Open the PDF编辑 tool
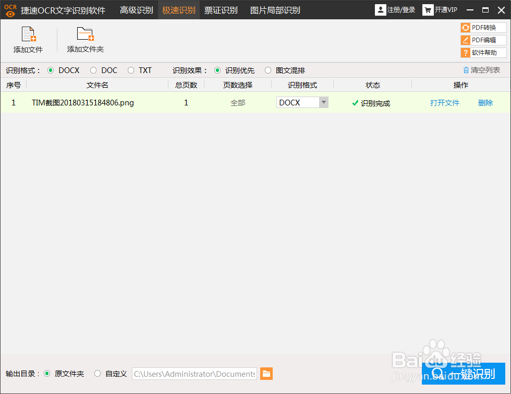 click(483, 40)
